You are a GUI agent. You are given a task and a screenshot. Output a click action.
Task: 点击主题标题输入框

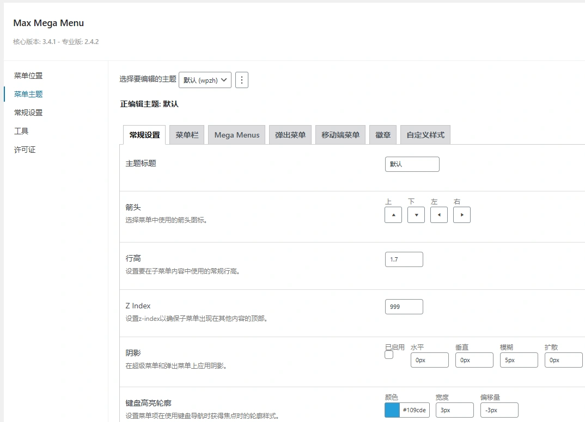click(412, 164)
